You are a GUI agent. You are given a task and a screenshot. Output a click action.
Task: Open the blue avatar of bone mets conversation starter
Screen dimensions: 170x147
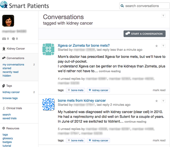click(x=48, y=104)
